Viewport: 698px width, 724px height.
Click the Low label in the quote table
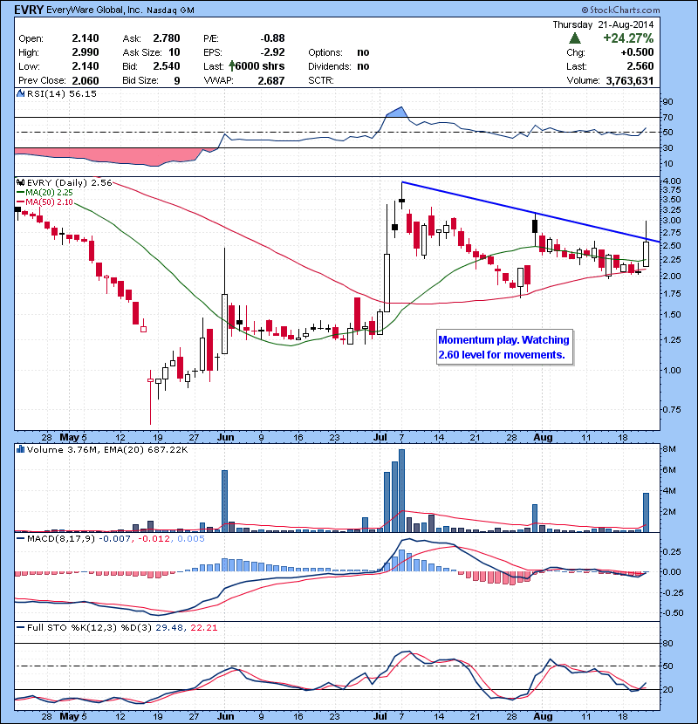(x=29, y=66)
